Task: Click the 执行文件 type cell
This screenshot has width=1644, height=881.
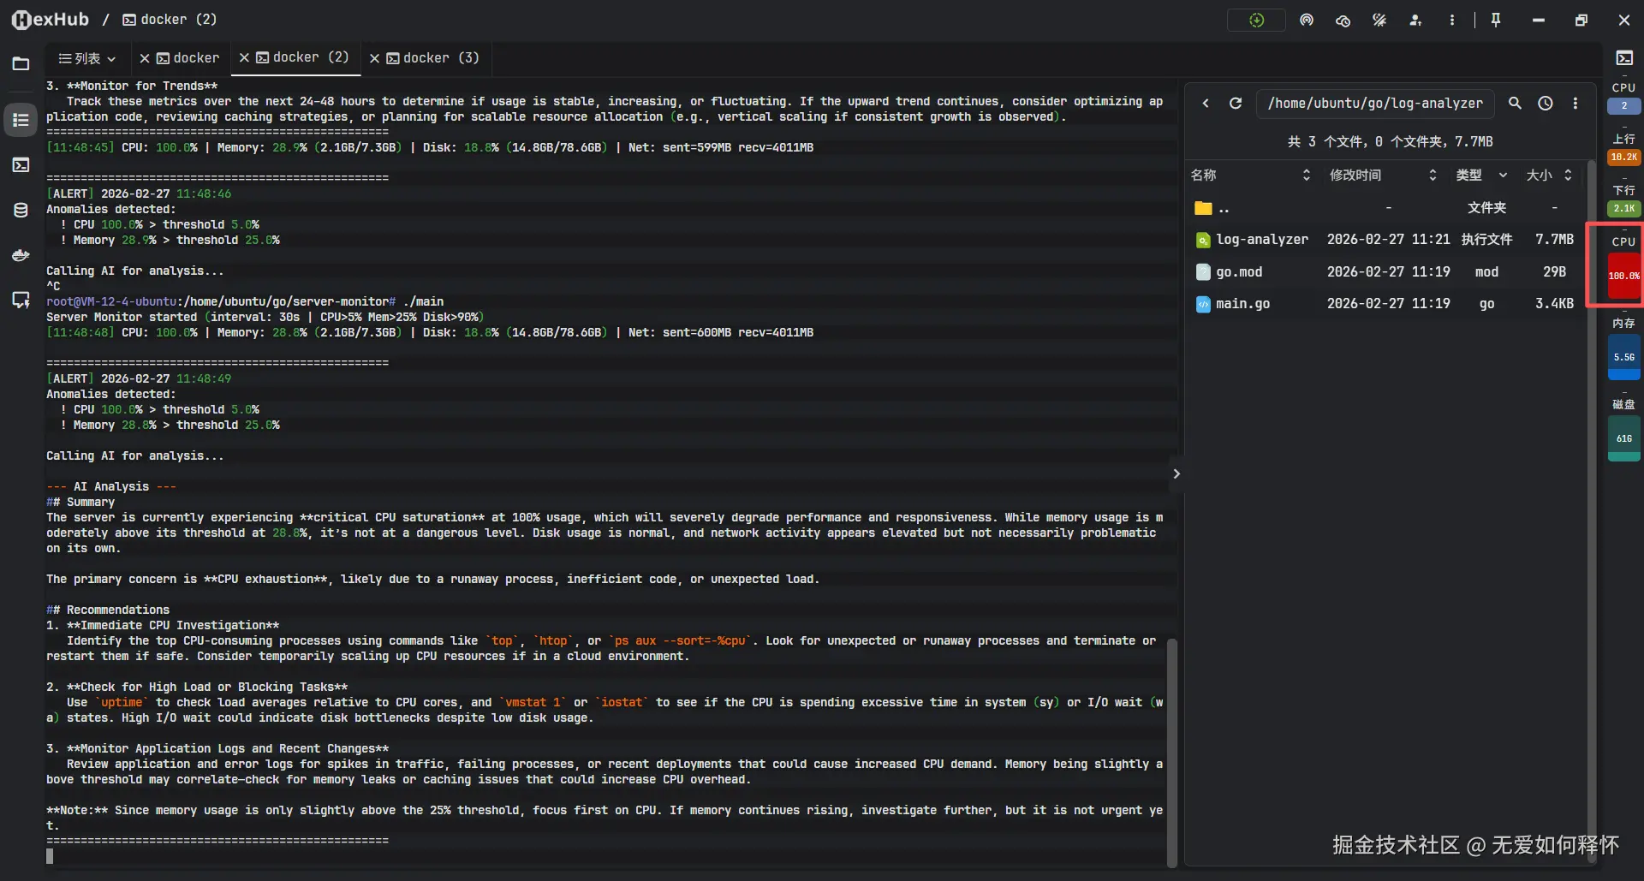Action: pos(1486,241)
